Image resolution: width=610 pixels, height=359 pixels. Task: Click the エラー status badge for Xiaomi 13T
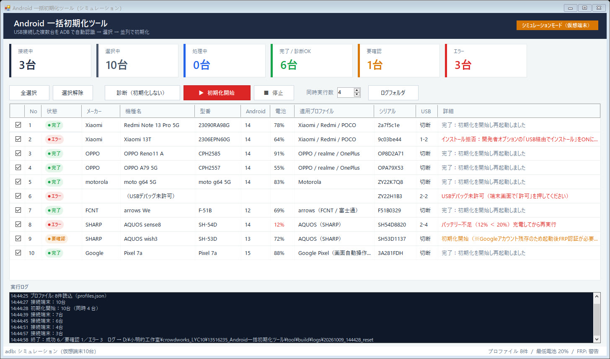(x=54, y=139)
